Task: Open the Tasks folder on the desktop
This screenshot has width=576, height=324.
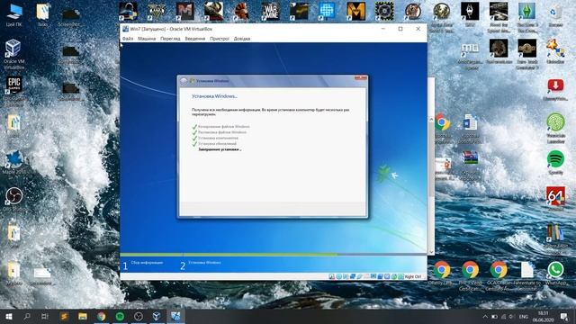Action: (42, 14)
